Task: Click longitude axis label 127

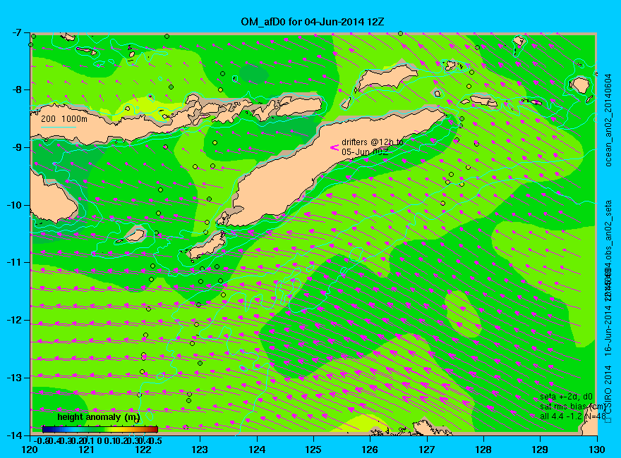Action: (x=427, y=450)
